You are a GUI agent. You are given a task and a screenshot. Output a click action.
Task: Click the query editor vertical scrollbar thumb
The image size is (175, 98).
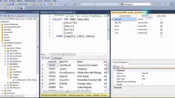109,30
